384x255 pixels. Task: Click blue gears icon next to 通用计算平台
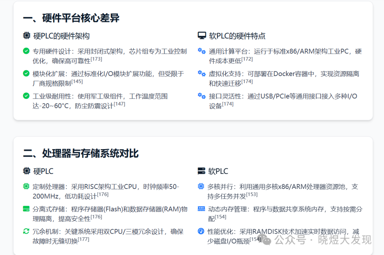pos(202,51)
